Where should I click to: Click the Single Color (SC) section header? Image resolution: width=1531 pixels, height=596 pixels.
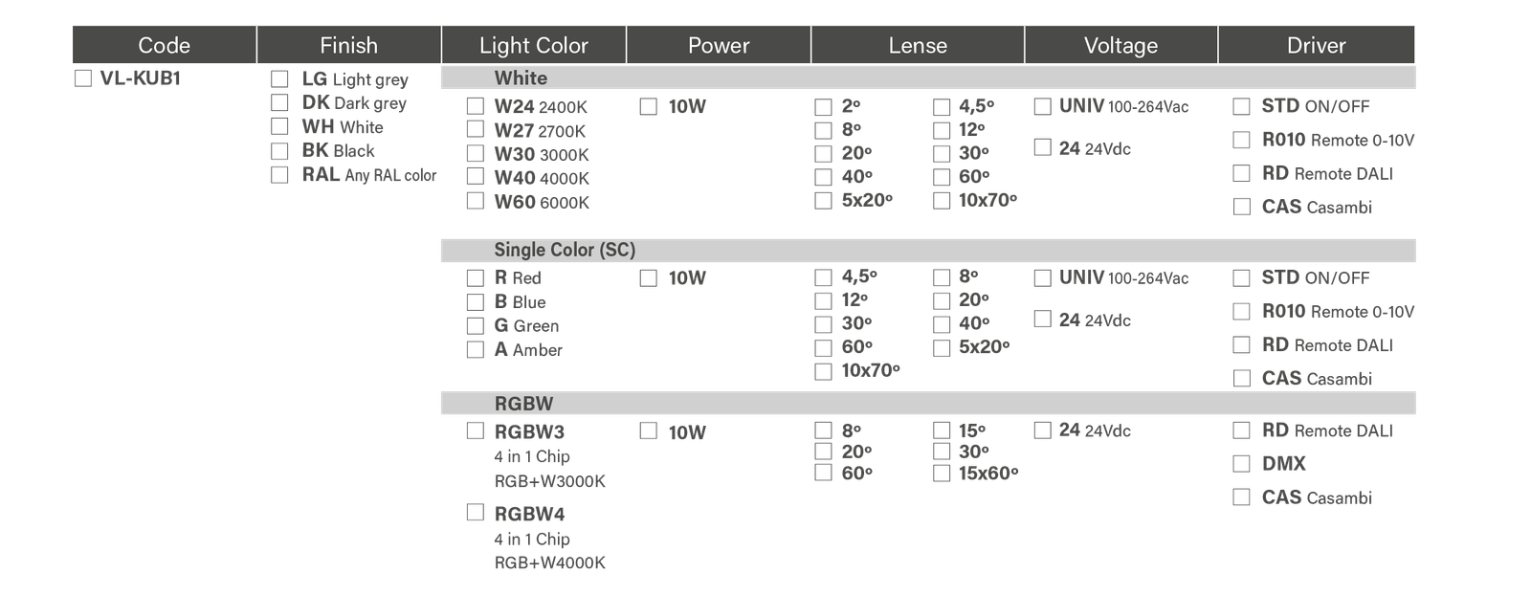(x=565, y=251)
